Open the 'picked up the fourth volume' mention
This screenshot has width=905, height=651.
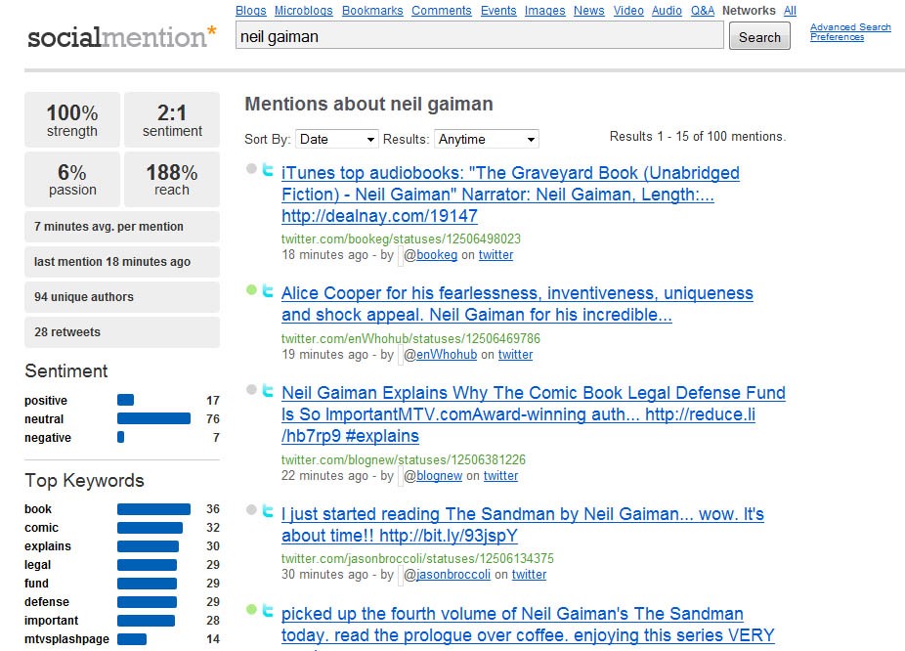click(528, 625)
